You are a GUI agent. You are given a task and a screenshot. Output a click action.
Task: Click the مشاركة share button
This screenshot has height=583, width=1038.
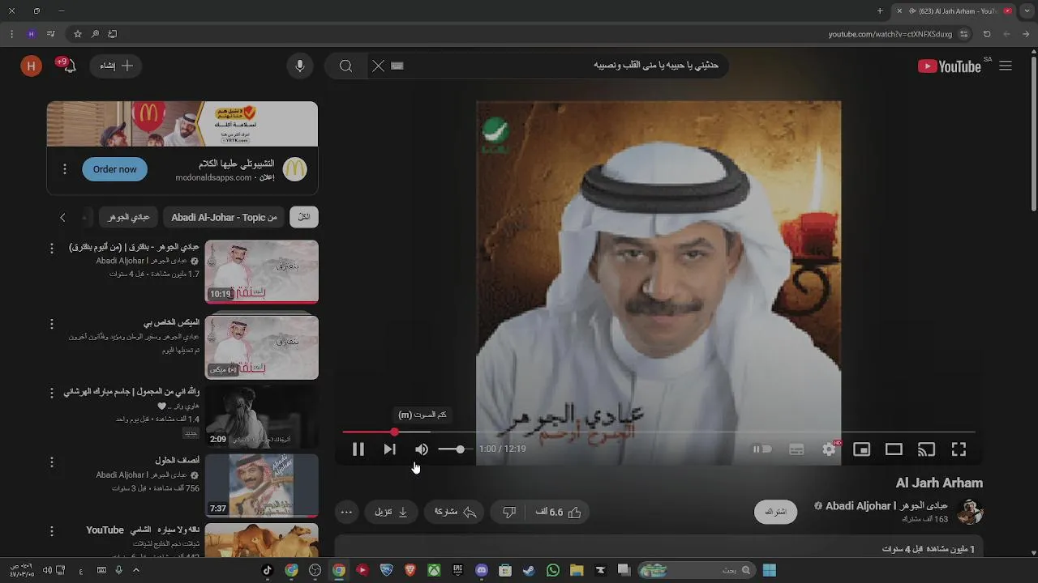(454, 512)
